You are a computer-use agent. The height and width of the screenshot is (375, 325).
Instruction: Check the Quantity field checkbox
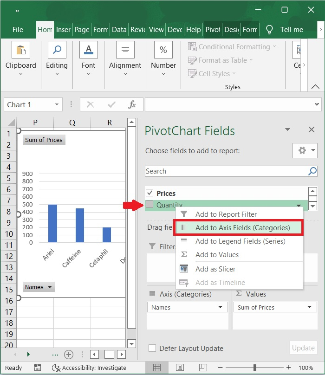149,204
